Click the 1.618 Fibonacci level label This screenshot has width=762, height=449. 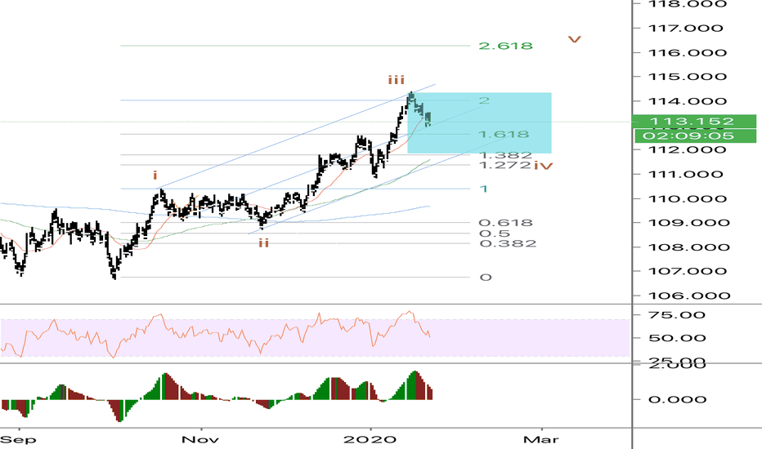(x=505, y=134)
